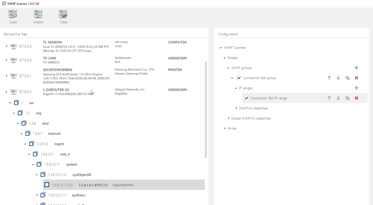Expand device 127.0.0.4 node

7,46
